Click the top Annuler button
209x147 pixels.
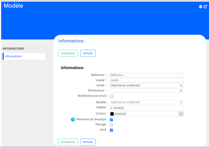tap(88, 53)
